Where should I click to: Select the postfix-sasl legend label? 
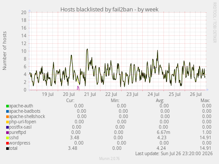click(x=20, y=127)
